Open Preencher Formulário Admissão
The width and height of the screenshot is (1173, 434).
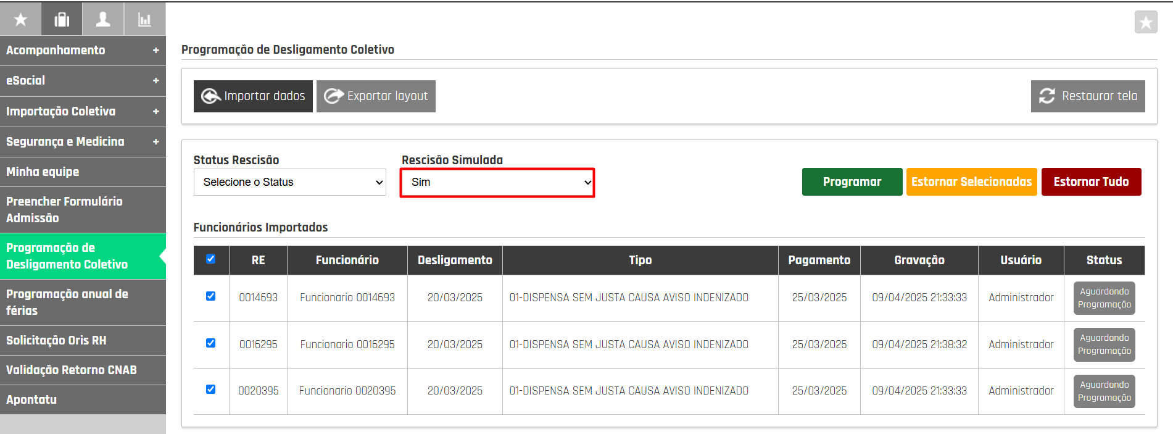[x=83, y=210]
